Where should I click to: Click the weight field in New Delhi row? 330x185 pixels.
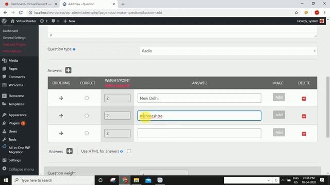pos(117,98)
